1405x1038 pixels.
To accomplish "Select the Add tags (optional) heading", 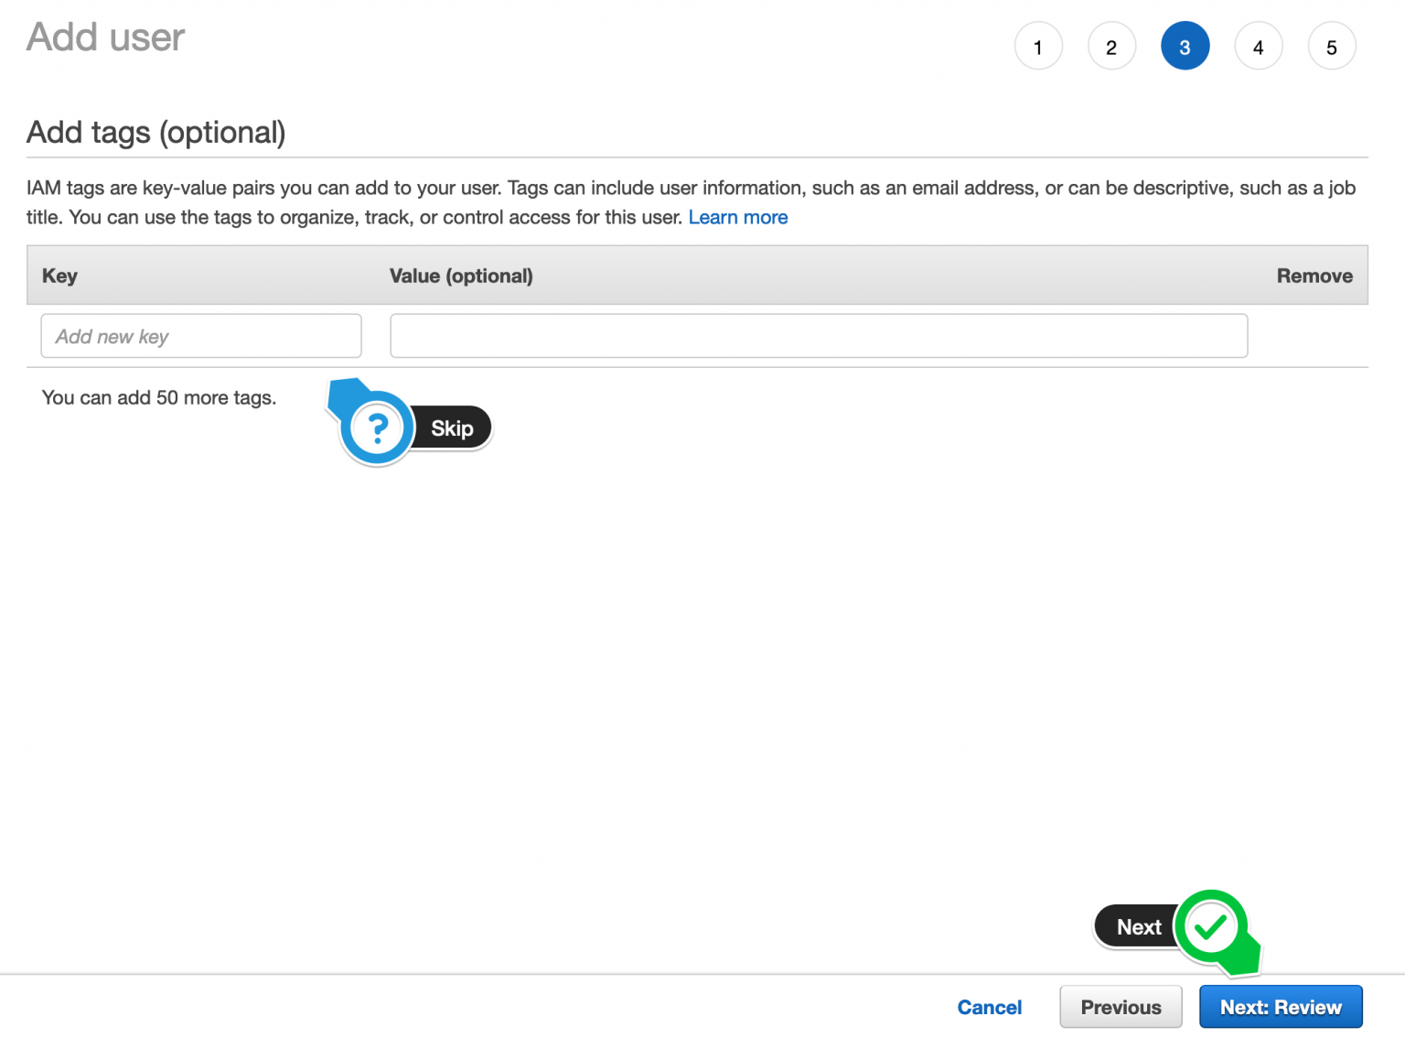I will coord(156,132).
